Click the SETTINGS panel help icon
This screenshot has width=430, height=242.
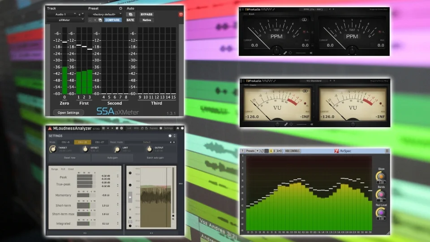(170, 136)
